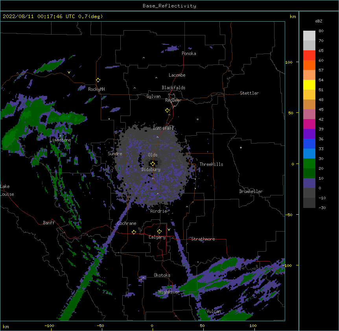Click the HighRiver city label
This screenshot has width=339, height=331.
[169, 292]
